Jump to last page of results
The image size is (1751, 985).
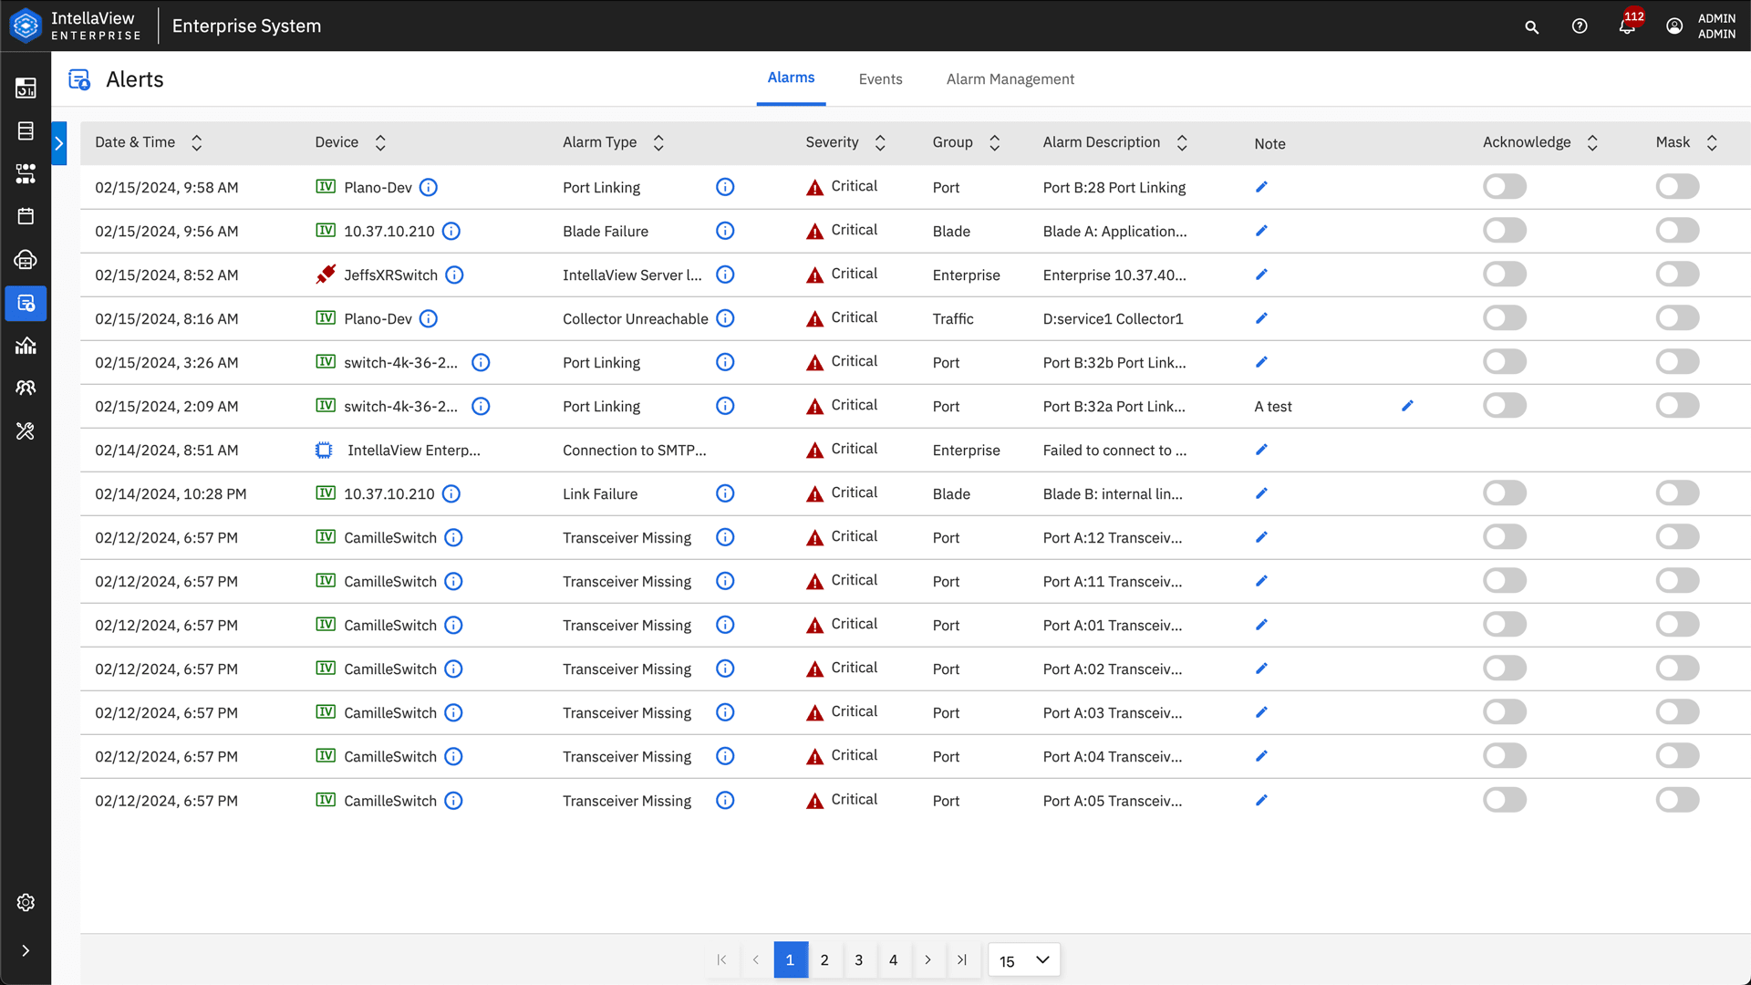point(961,960)
